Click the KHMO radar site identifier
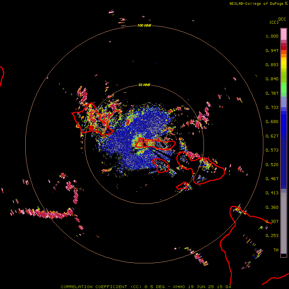289x289 pixels. tap(179, 287)
